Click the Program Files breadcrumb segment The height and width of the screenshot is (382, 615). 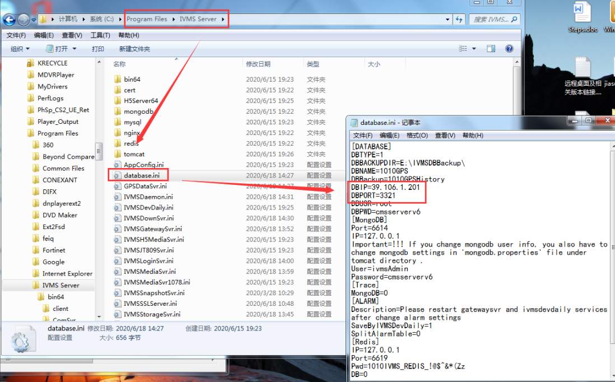coord(147,19)
